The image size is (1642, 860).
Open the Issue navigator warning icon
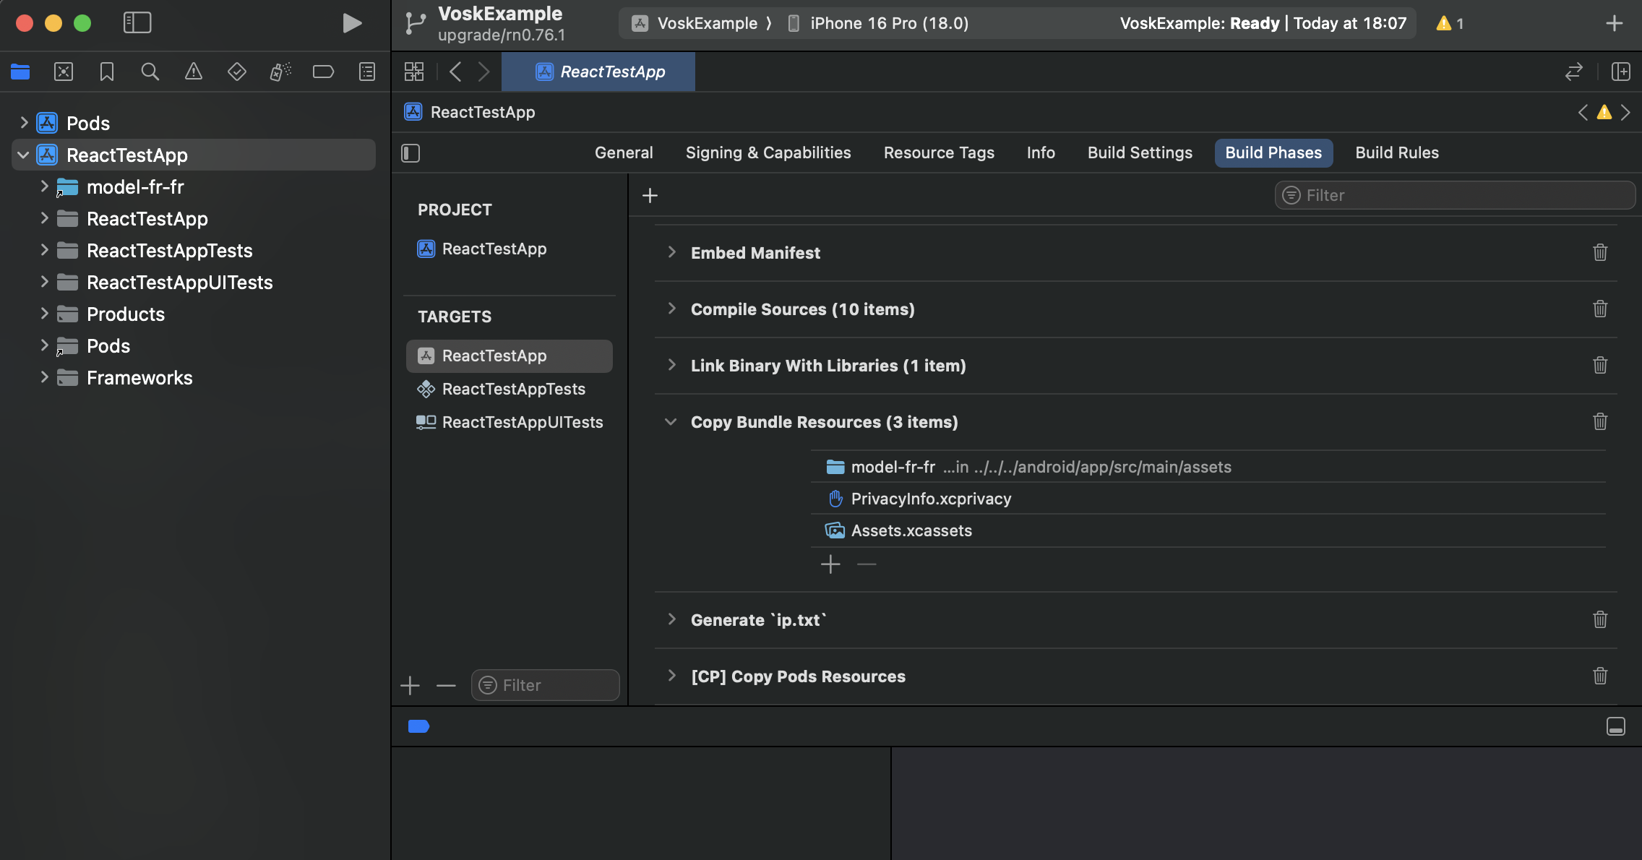point(193,72)
